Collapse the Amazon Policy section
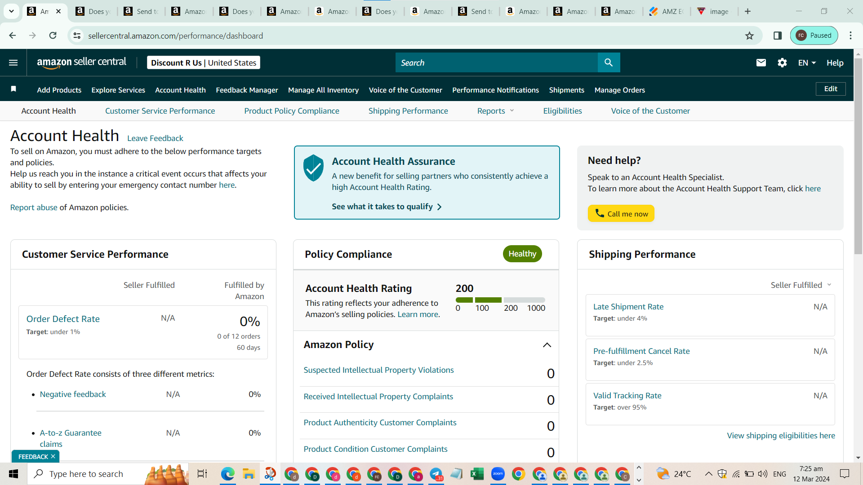863x485 pixels. tap(547, 345)
